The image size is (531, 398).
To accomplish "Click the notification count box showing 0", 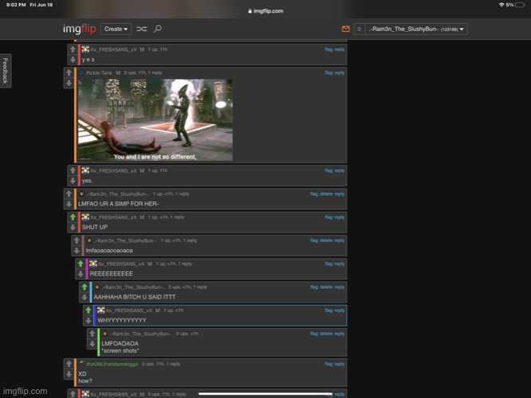I will (359, 29).
